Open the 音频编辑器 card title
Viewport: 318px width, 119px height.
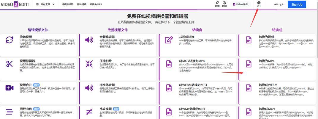point(107,37)
